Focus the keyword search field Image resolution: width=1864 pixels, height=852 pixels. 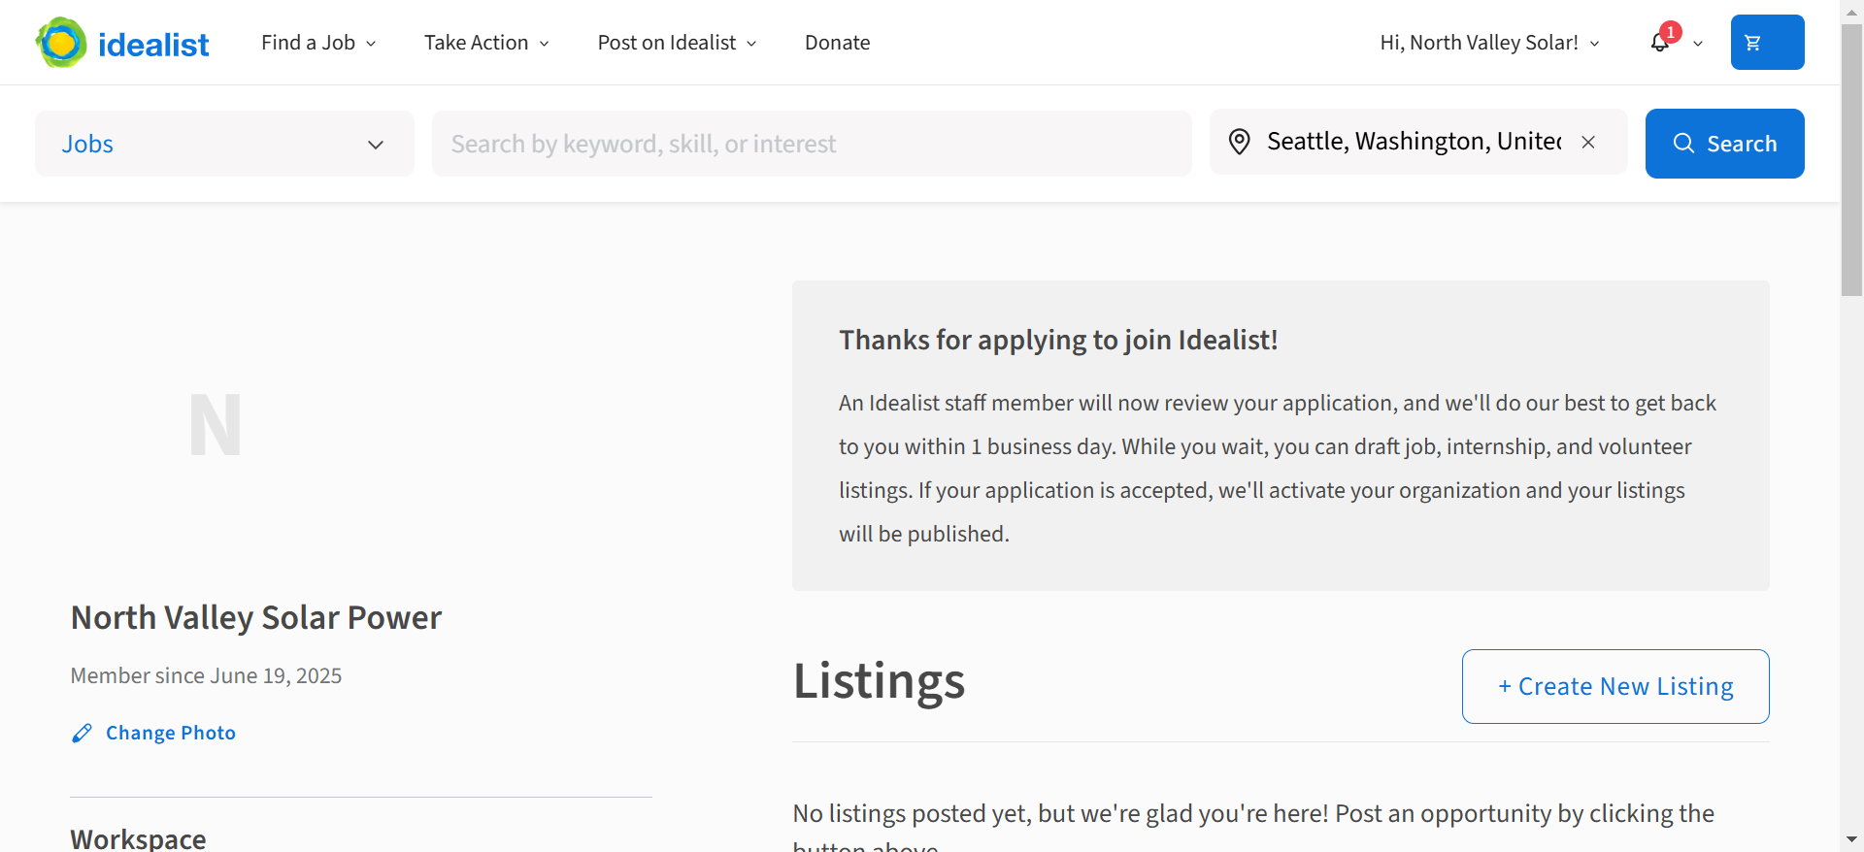tap(812, 144)
